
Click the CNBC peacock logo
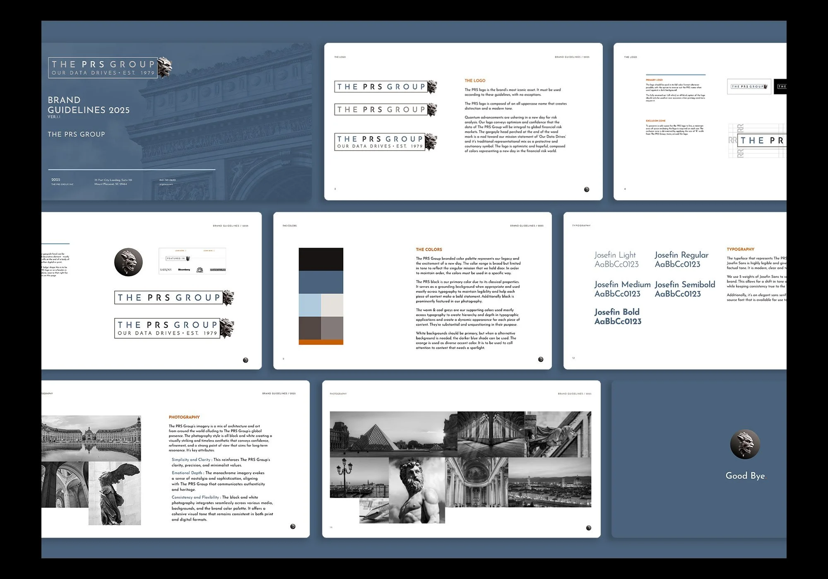pyautogui.click(x=200, y=270)
